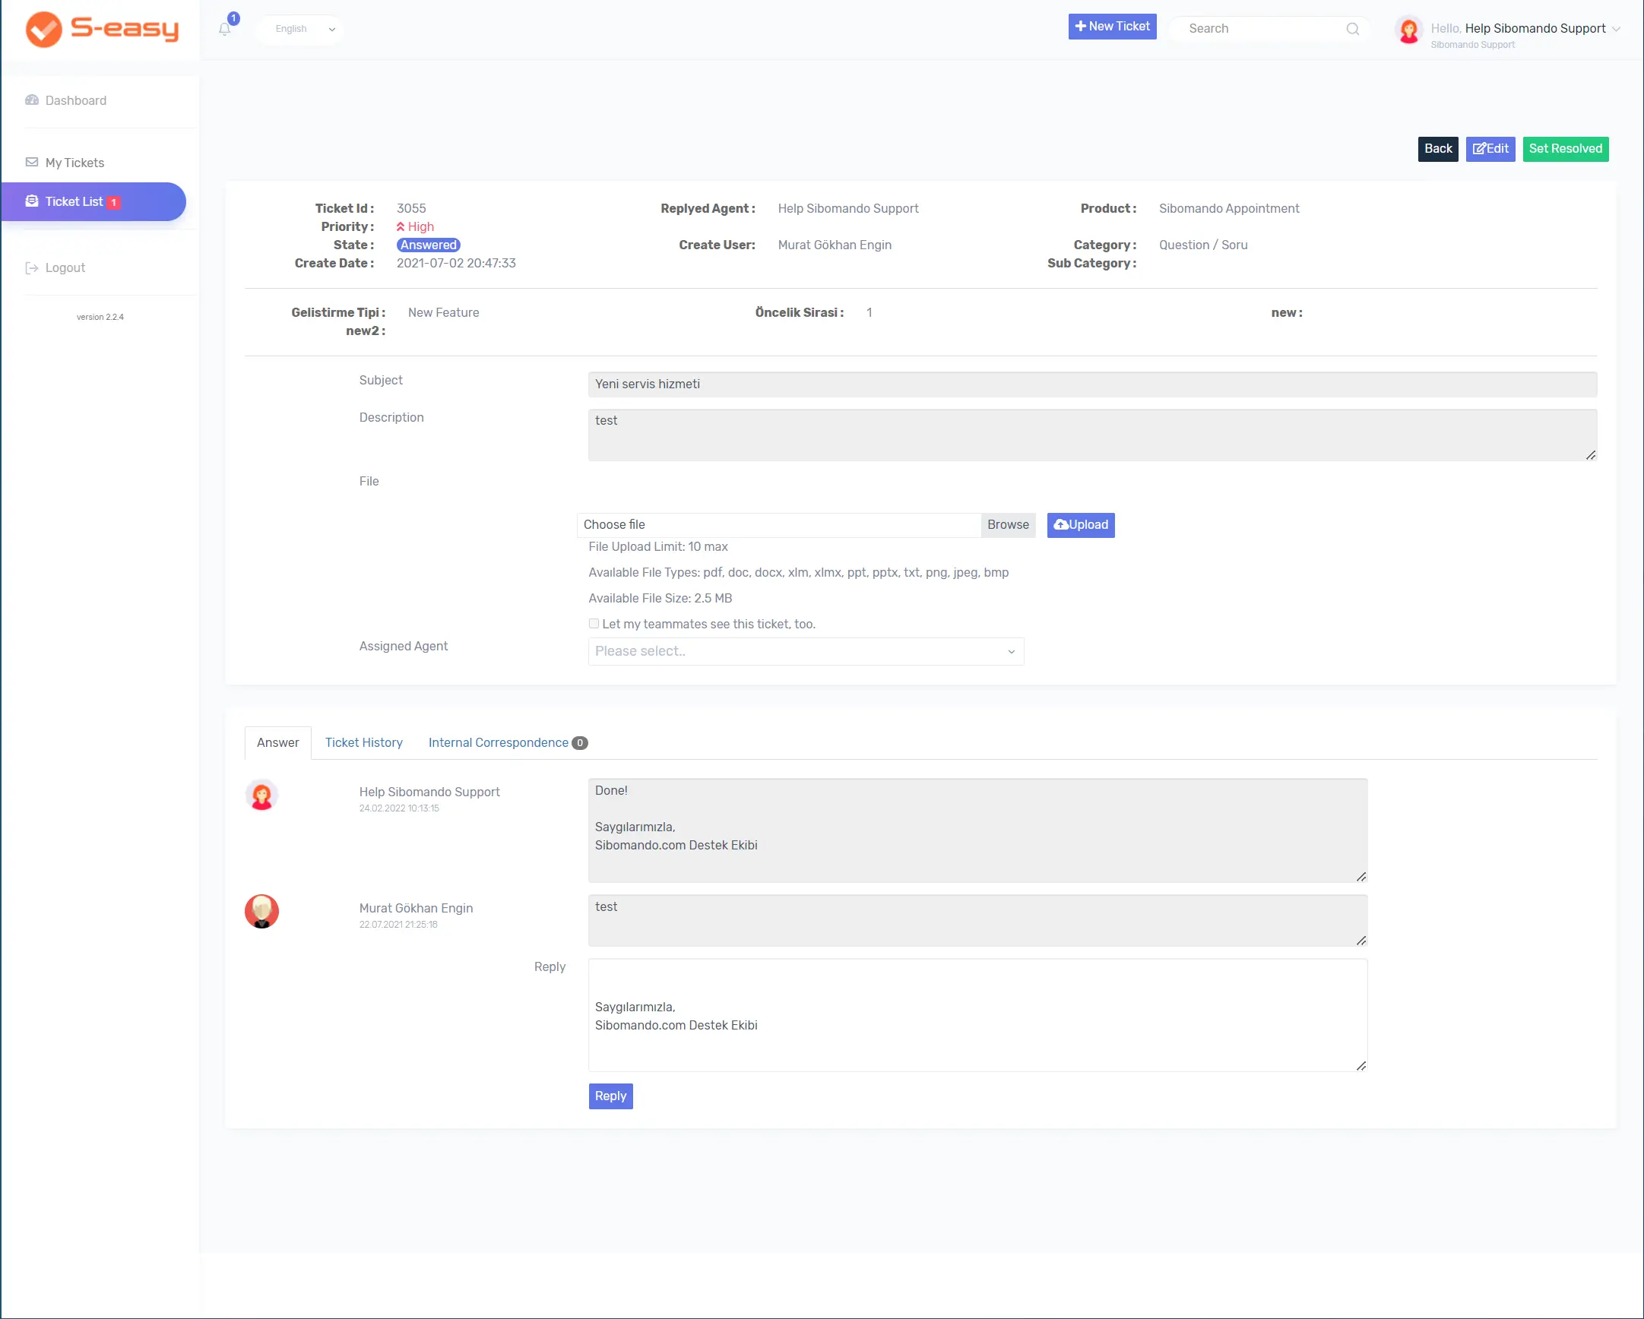Click into the Reply text area
This screenshot has height=1319, width=1644.
click(977, 1015)
